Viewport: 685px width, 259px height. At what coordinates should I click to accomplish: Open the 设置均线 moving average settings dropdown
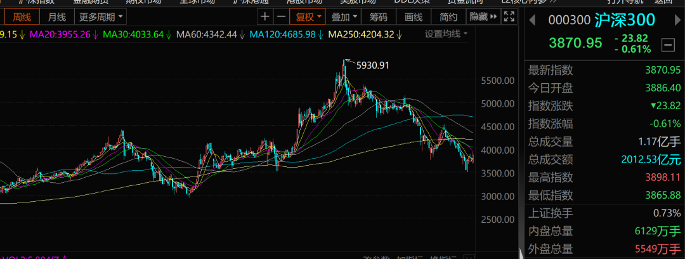pos(446,34)
